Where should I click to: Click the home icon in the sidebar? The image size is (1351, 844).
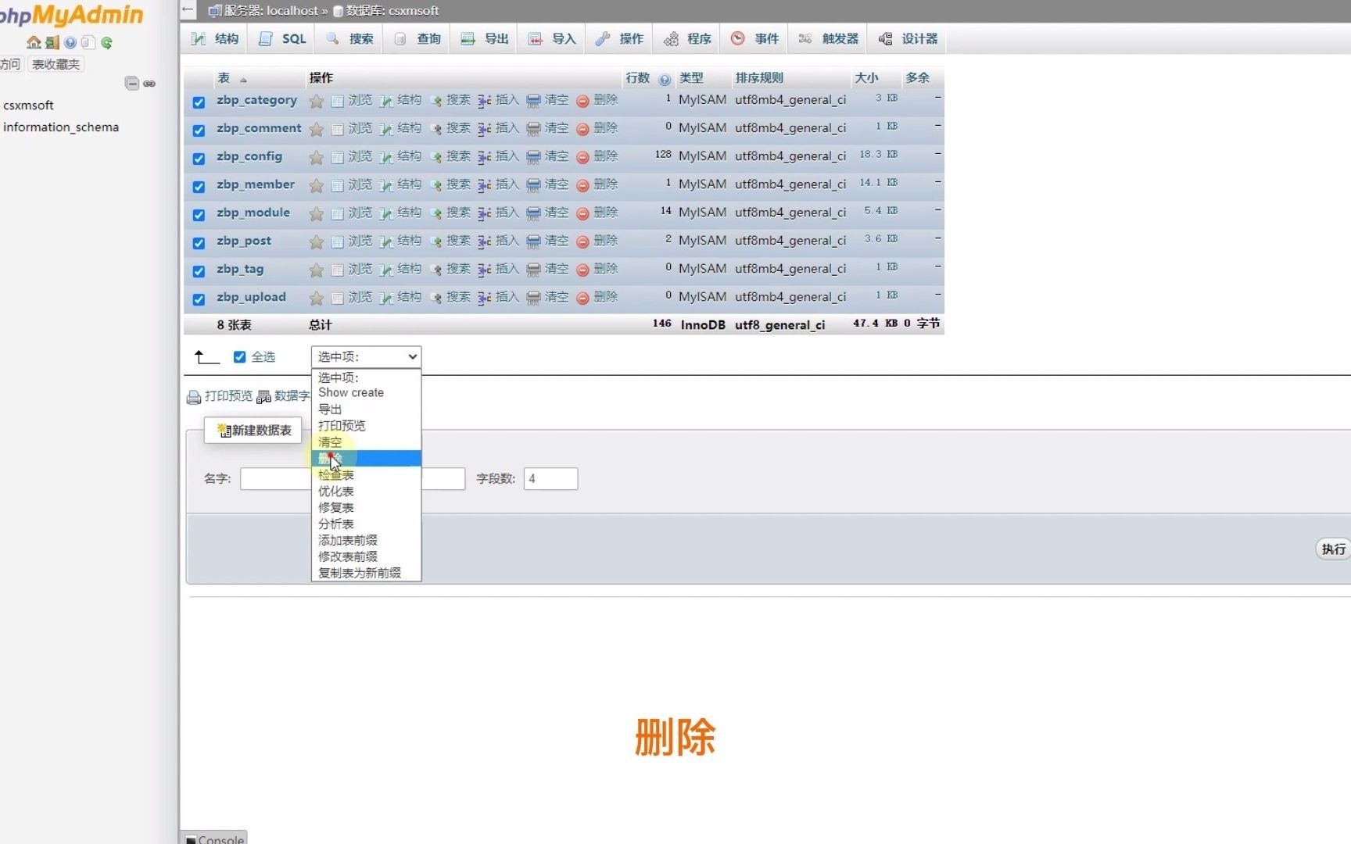(x=34, y=42)
